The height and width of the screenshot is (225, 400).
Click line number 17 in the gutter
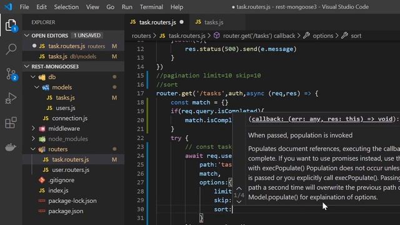[x=140, y=93]
